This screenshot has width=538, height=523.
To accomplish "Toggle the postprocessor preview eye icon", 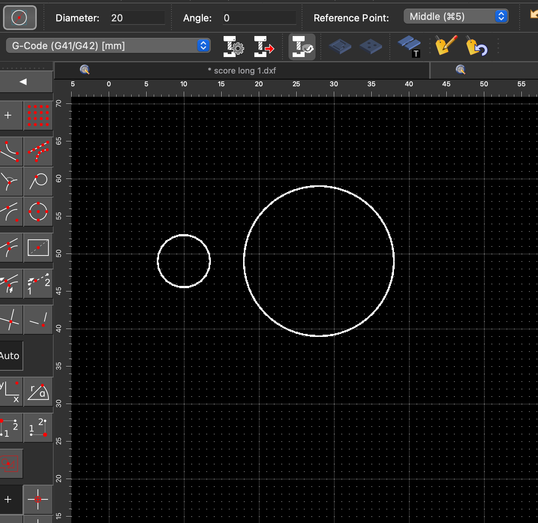I will [x=302, y=47].
